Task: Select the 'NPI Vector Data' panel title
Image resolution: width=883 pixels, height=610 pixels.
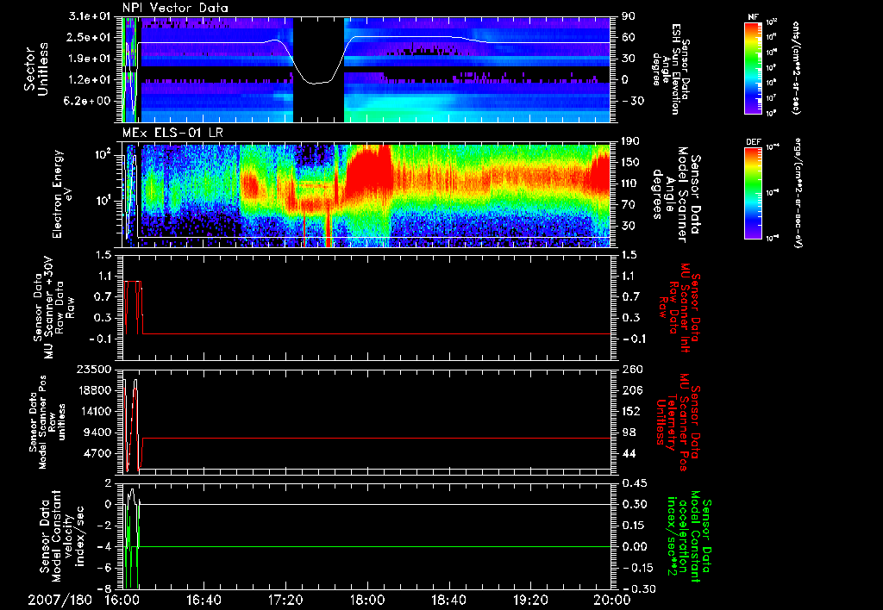Action: pyautogui.click(x=175, y=8)
